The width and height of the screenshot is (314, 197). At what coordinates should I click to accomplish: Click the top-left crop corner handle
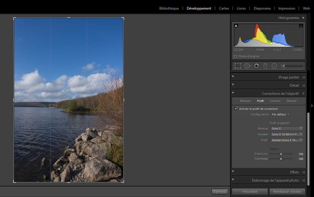tap(14, 18)
